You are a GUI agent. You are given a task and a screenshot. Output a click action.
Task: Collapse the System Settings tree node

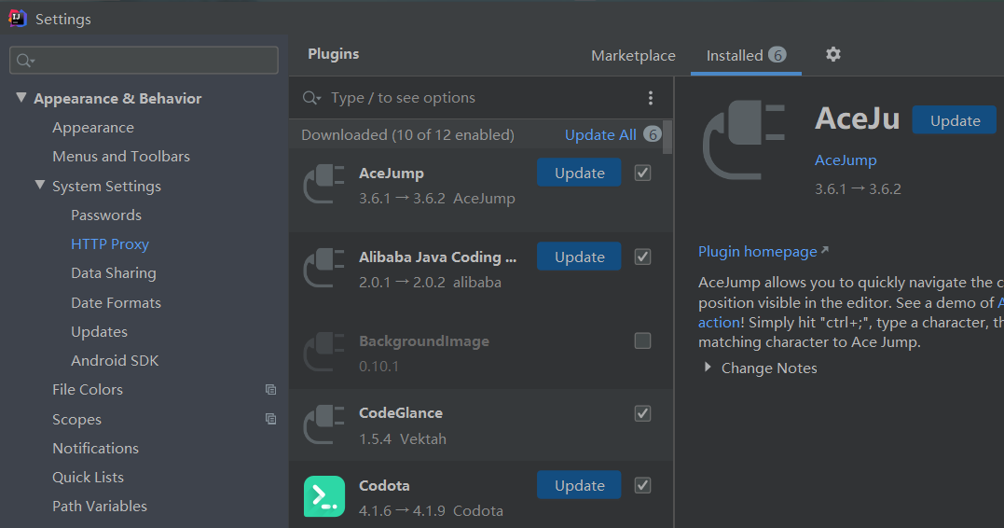[x=40, y=186]
